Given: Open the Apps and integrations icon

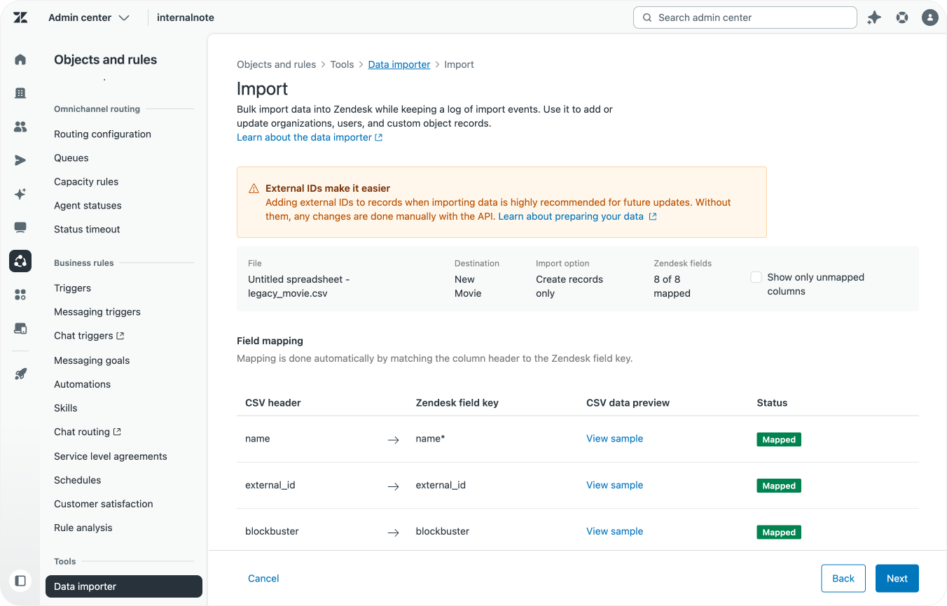Looking at the screenshot, I should [x=20, y=295].
